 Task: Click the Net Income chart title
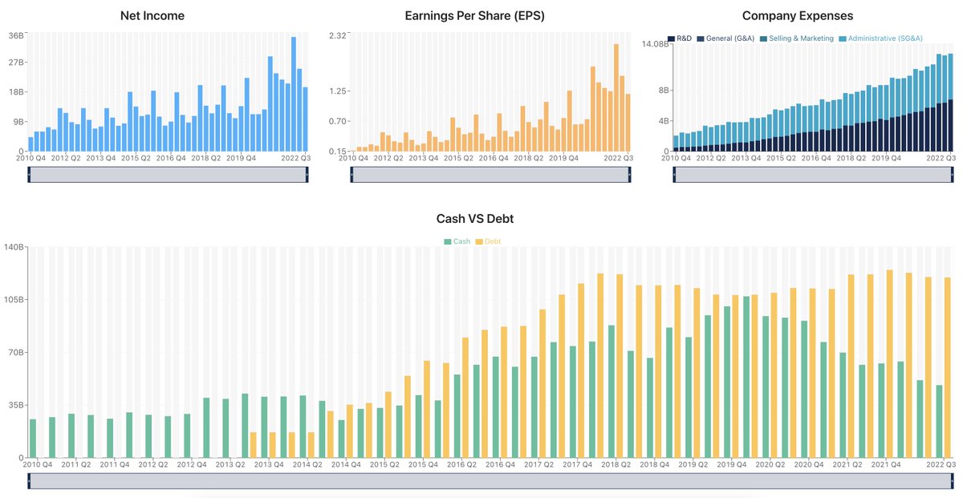(x=152, y=16)
